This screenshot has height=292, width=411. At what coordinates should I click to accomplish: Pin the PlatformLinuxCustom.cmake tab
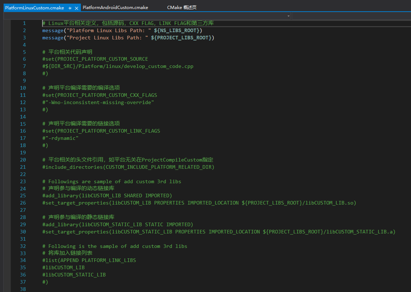coord(70,8)
